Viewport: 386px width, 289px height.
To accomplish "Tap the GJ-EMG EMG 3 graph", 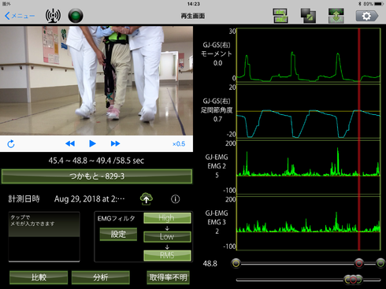I will click(x=309, y=224).
